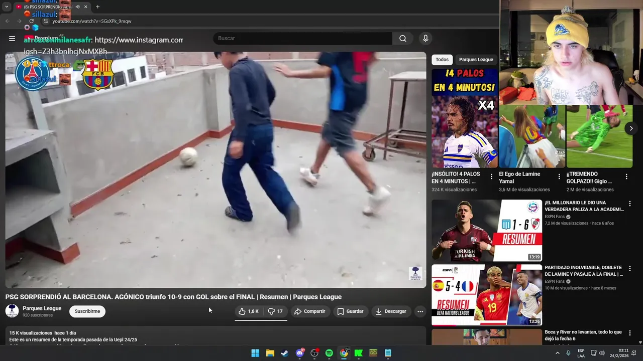
Task: Open 'El Ego de Lamine Yamal' short thumbnail
Action: tap(532, 136)
